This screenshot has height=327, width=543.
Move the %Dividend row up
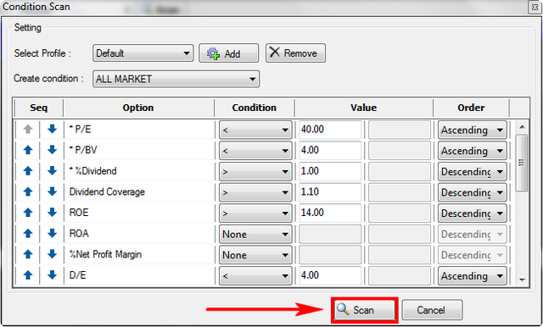[28, 171]
